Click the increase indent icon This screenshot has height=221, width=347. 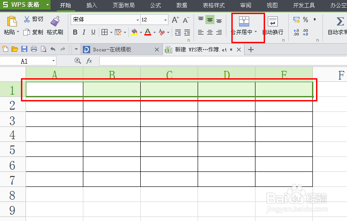pyautogui.click(x=187, y=32)
